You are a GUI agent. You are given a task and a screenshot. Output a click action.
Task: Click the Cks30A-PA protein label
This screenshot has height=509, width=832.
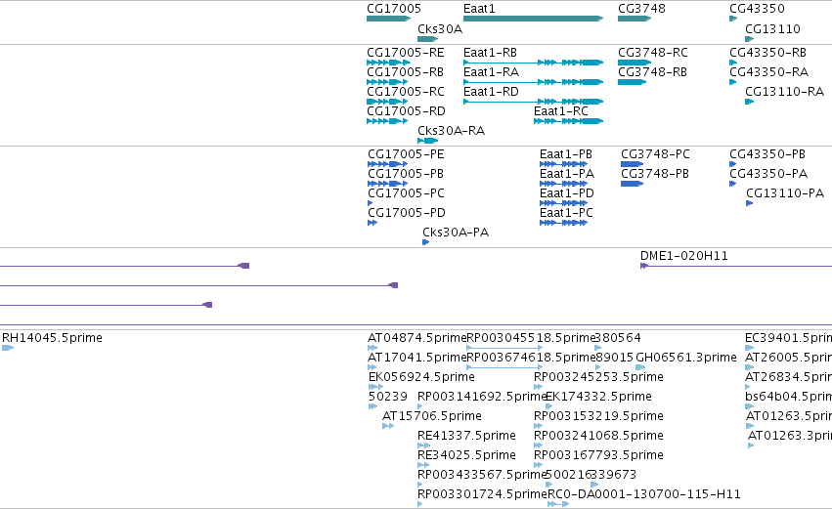pyautogui.click(x=456, y=233)
